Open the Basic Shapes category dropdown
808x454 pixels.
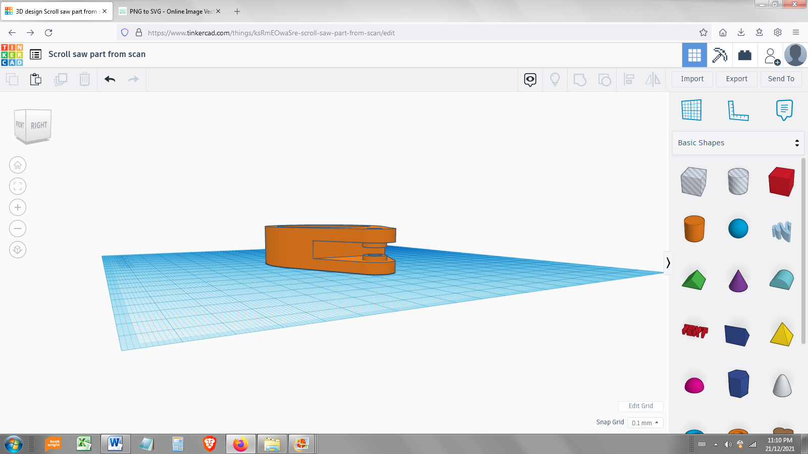pyautogui.click(x=738, y=143)
